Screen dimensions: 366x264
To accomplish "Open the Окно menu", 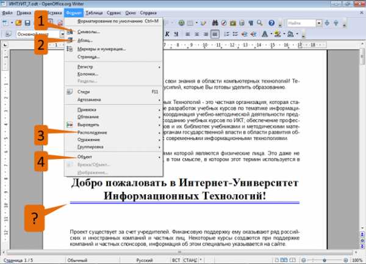I will point(131,13).
